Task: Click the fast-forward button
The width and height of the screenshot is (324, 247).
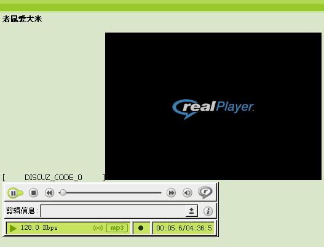Action: [171, 193]
